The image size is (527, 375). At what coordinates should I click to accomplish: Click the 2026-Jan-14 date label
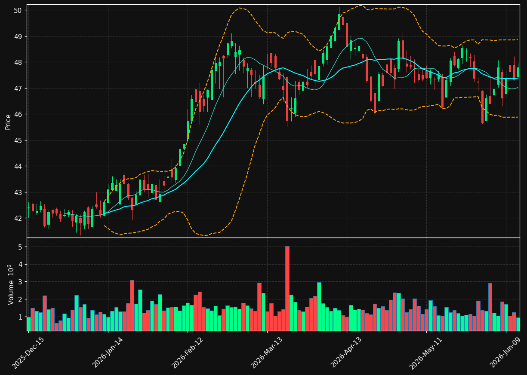point(108,353)
